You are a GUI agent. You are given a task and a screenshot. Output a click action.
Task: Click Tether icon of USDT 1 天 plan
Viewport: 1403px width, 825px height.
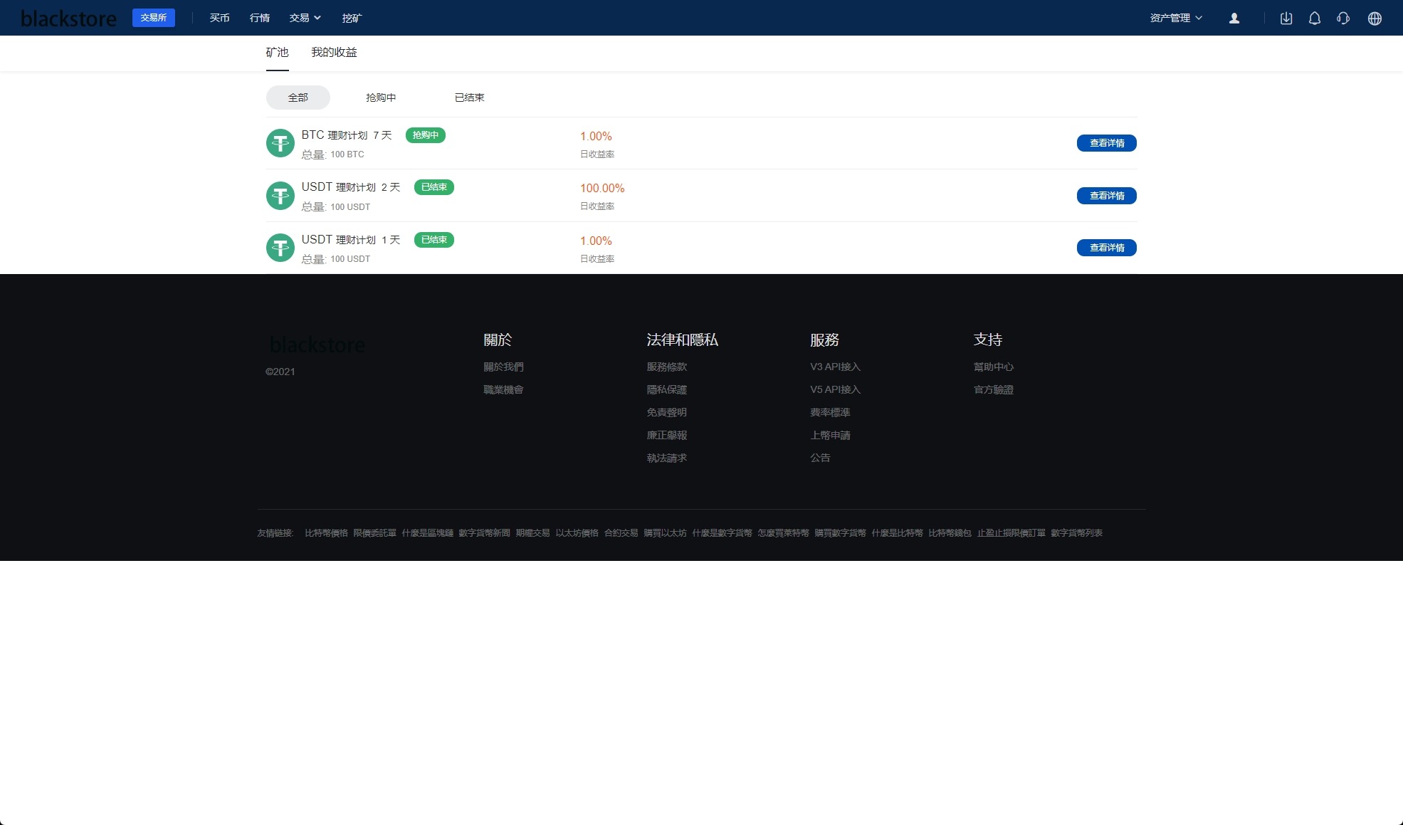click(x=280, y=248)
